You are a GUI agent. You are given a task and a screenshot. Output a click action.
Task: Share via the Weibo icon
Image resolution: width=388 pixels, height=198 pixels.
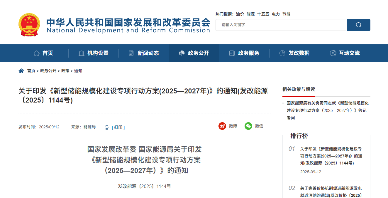pos(222,126)
